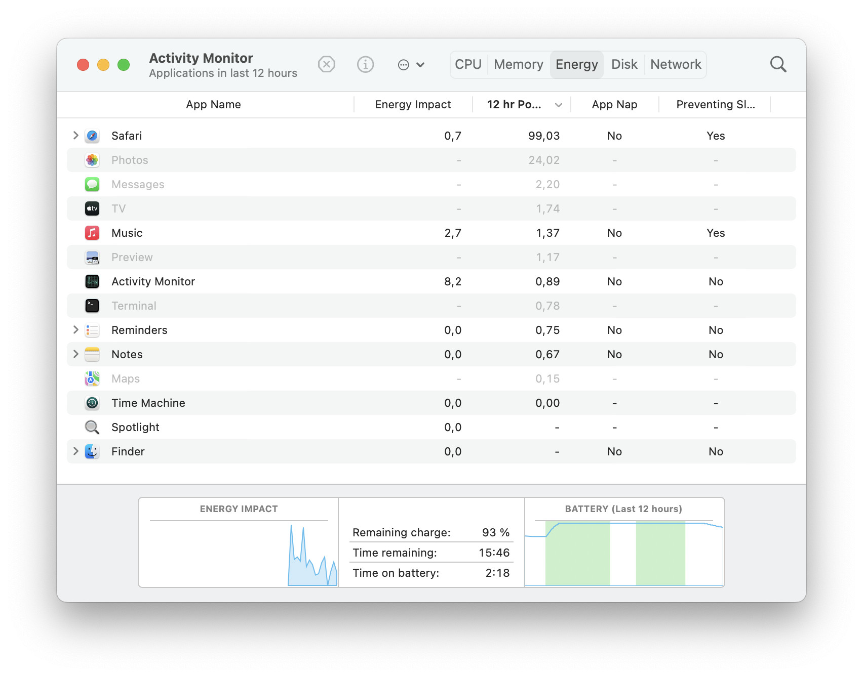
Task: Open the process info inspector button
Action: coord(365,64)
